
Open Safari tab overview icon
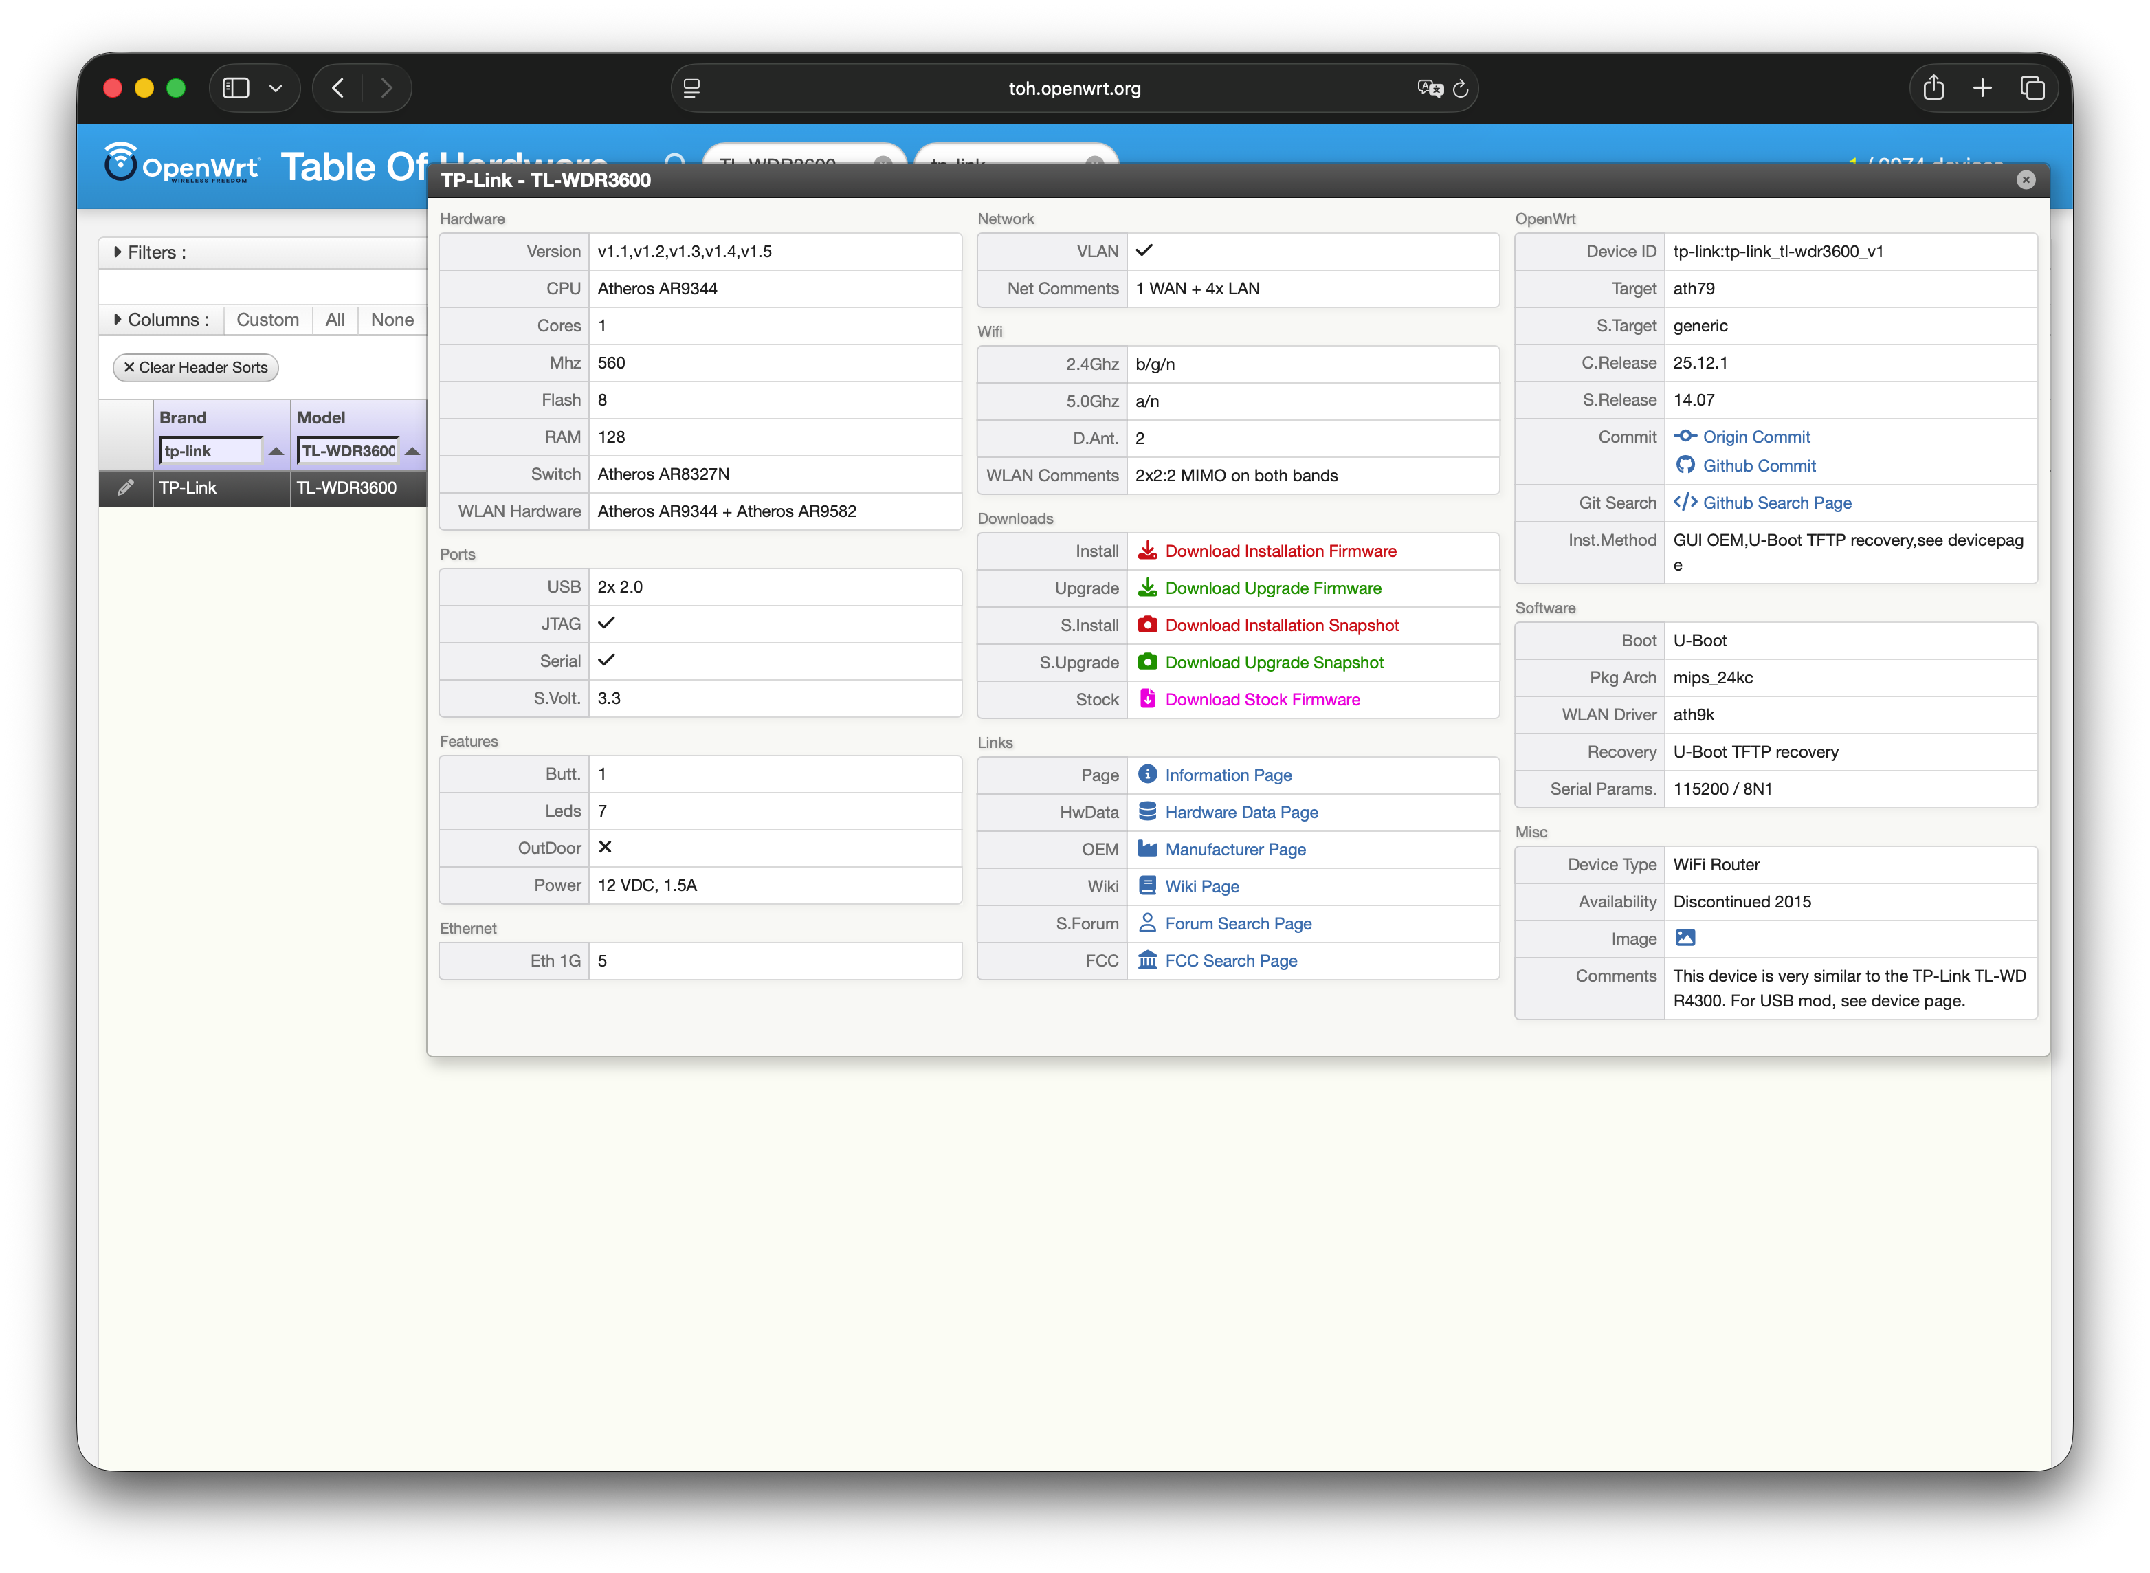pyautogui.click(x=2032, y=89)
